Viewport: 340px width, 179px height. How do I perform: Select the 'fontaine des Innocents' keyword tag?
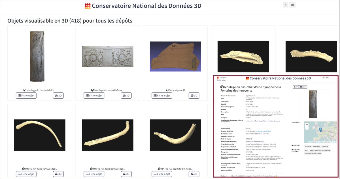click(x=313, y=154)
